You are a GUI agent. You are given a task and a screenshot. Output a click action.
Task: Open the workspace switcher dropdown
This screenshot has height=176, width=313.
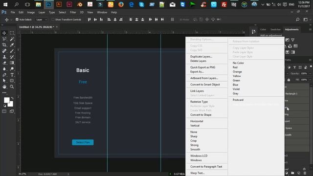tap(307, 20)
